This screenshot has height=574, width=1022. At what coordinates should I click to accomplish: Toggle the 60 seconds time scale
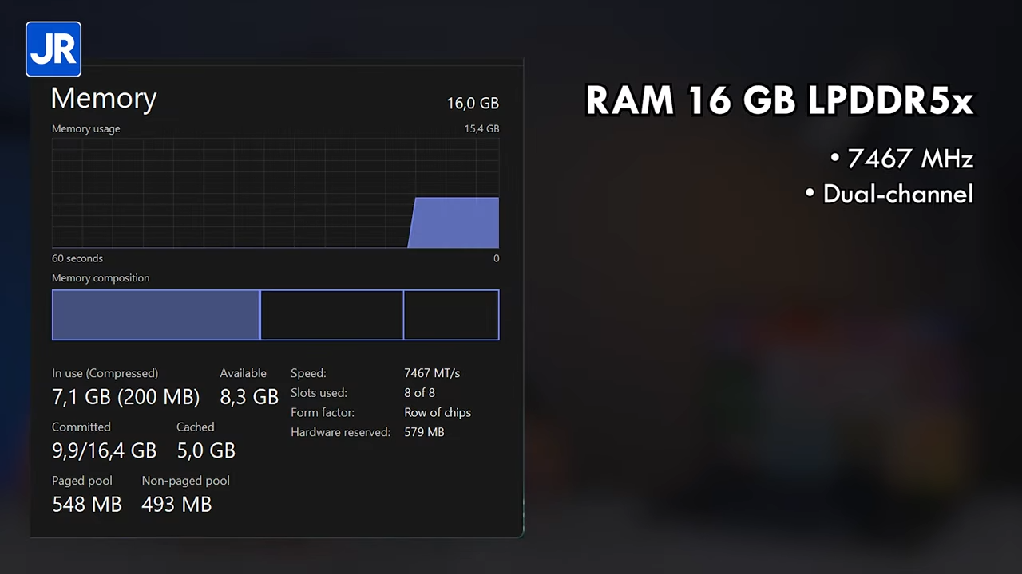coord(77,258)
